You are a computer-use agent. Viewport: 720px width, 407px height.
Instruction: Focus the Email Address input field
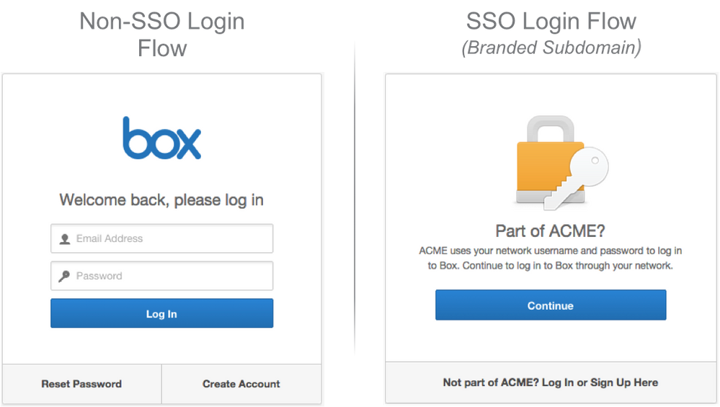pos(161,238)
